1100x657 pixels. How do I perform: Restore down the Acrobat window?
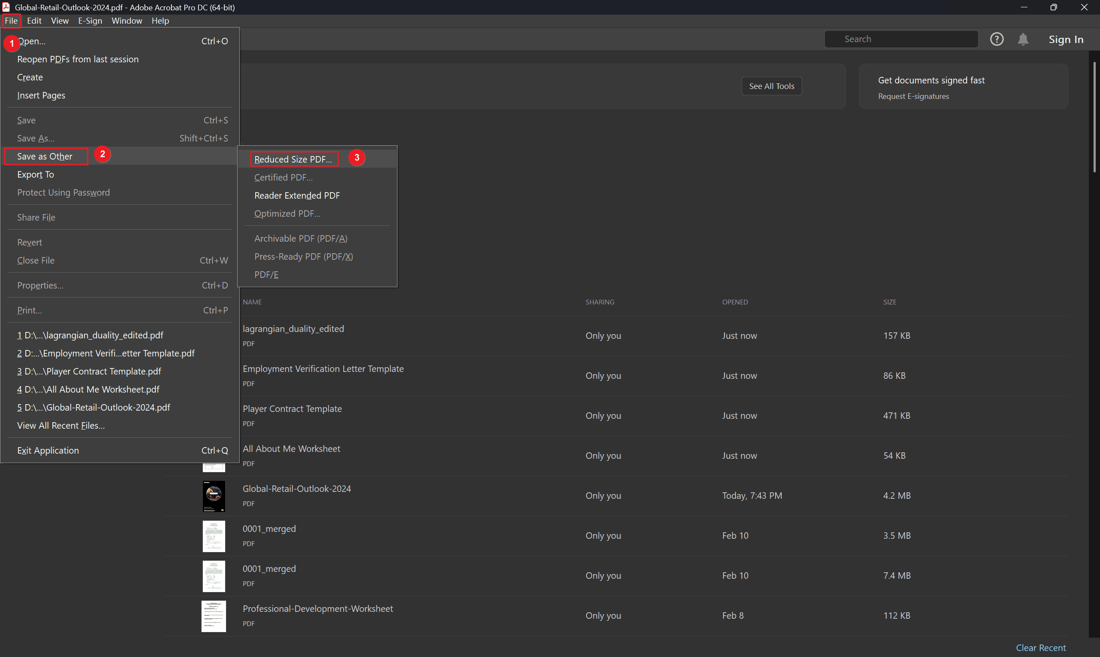1054,7
